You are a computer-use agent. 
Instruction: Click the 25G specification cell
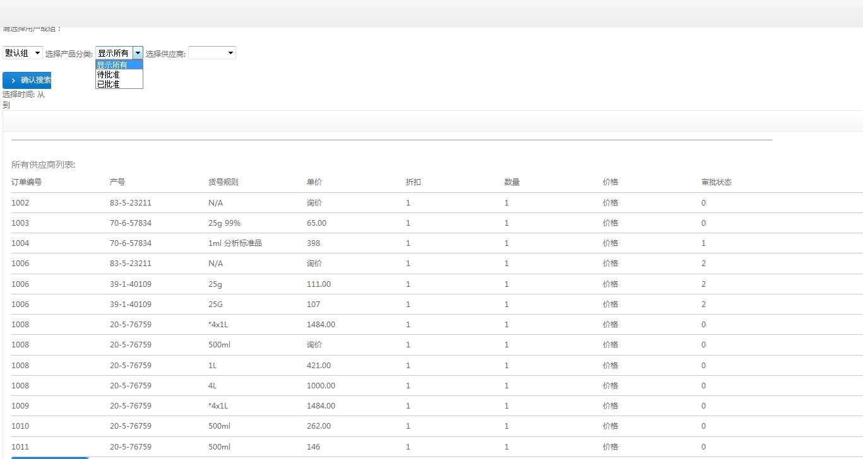point(215,305)
